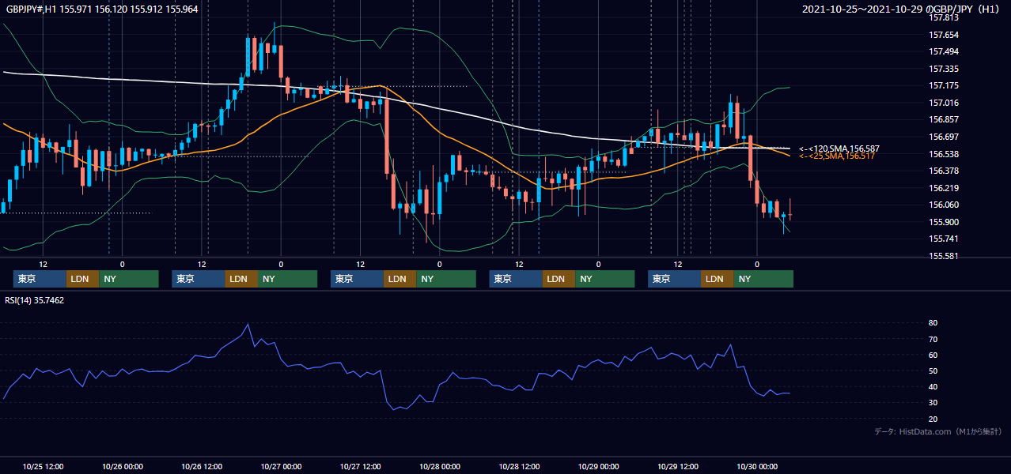Select the LDN session block for October 27

pyautogui.click(x=399, y=279)
